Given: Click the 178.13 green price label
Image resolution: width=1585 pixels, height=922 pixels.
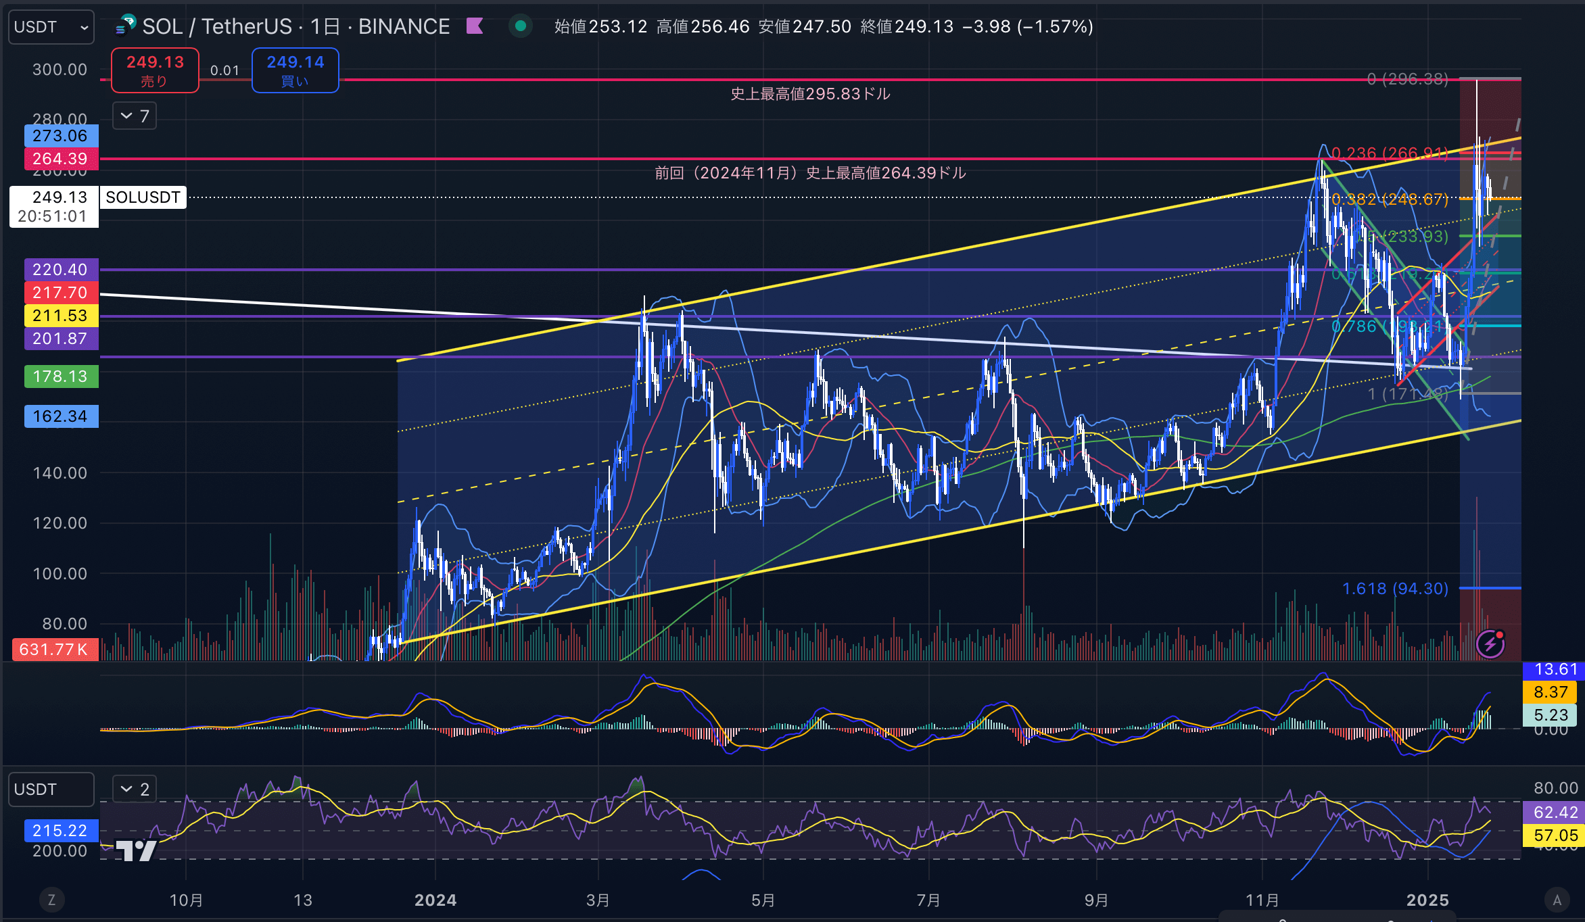Looking at the screenshot, I should (61, 377).
